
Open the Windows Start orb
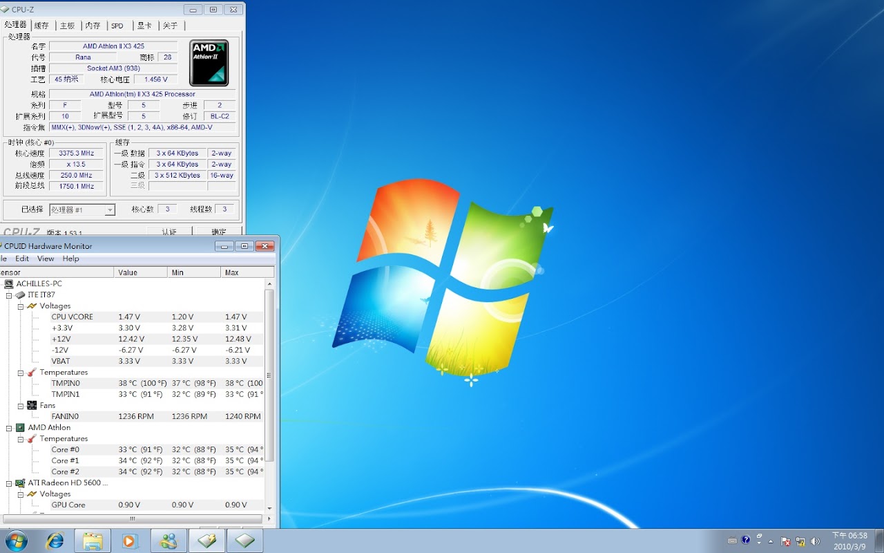coord(17,541)
